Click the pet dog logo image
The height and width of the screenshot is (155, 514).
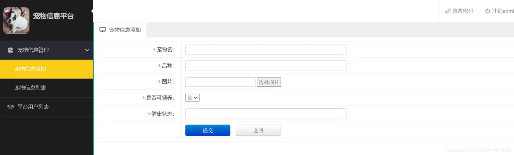click(x=17, y=21)
